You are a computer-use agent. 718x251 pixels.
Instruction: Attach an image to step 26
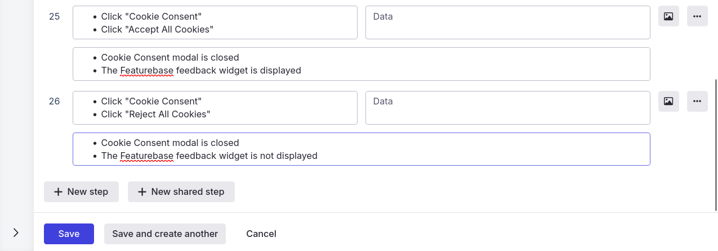[x=668, y=101]
